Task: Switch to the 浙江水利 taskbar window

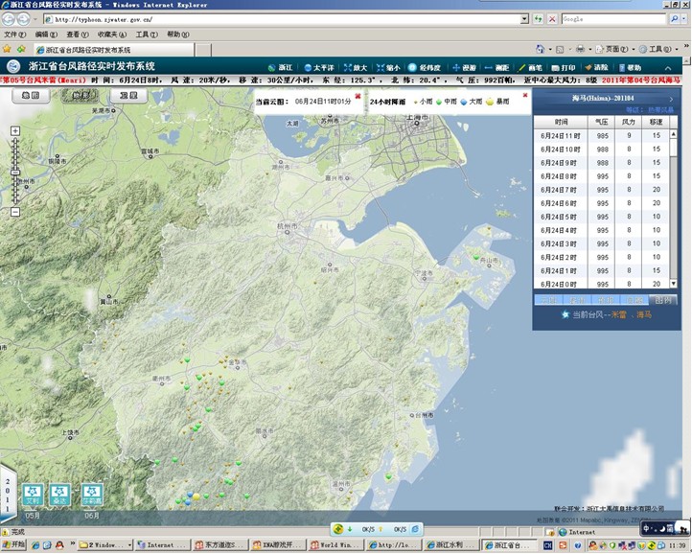Action: point(452,544)
